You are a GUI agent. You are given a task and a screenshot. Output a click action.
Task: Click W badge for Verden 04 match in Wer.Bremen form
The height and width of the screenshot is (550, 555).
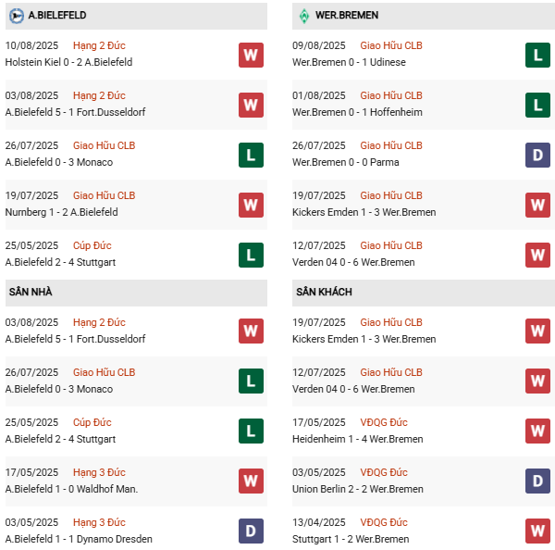tap(538, 255)
